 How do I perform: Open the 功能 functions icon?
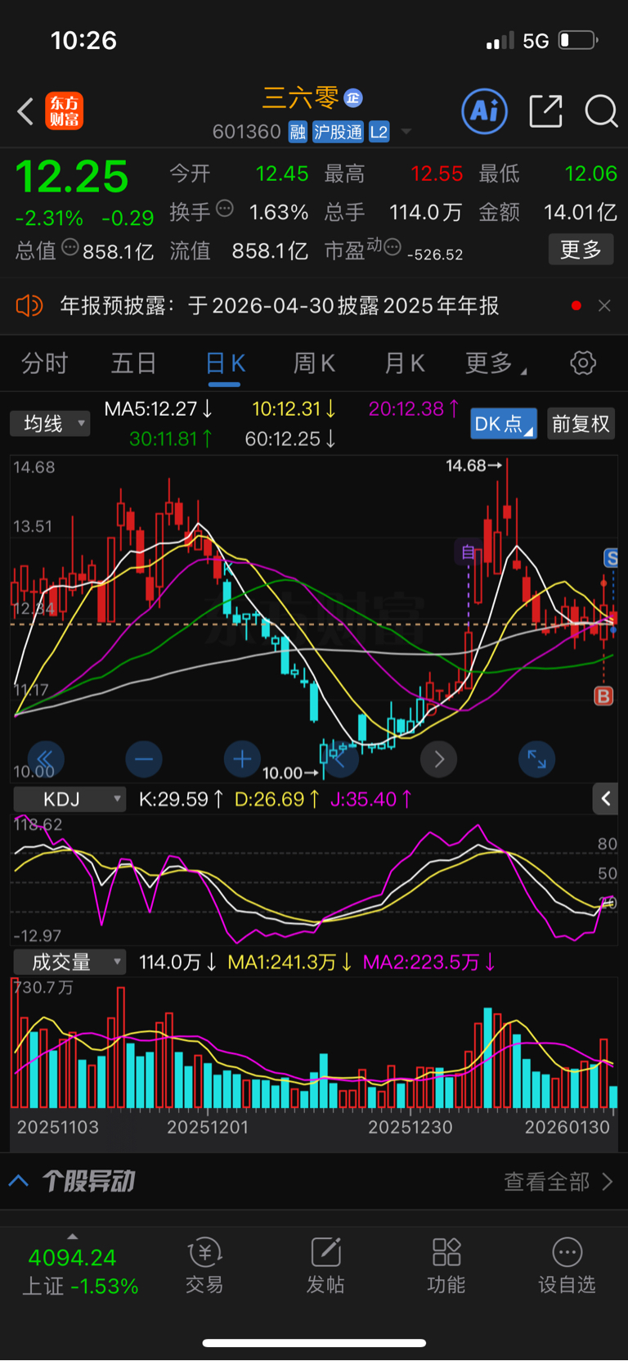[x=446, y=1265]
